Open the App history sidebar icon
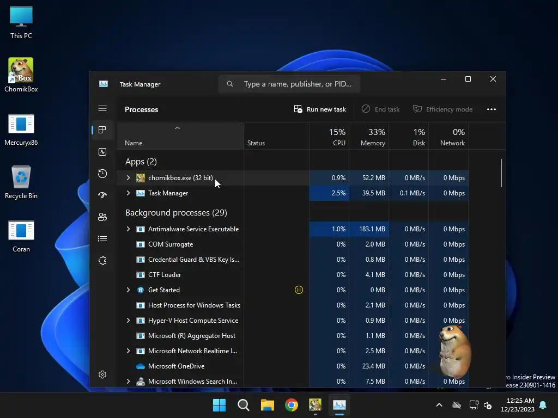This screenshot has height=418, width=558. click(x=102, y=174)
